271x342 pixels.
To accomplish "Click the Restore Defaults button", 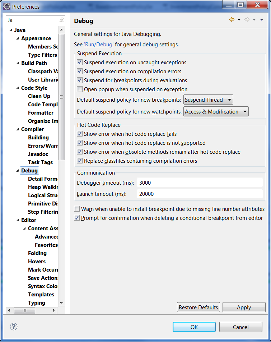I will [x=198, y=307].
